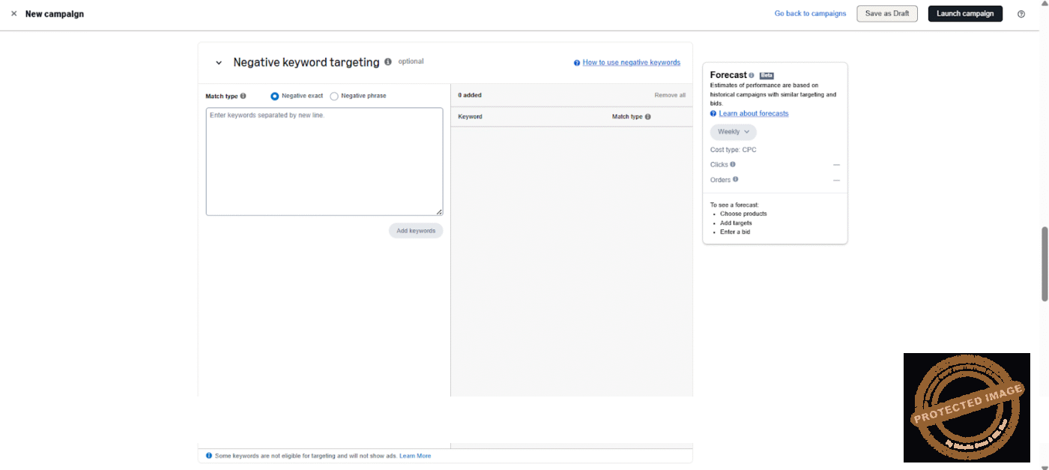Click info icon beside Negative keyword targeting

pos(388,61)
